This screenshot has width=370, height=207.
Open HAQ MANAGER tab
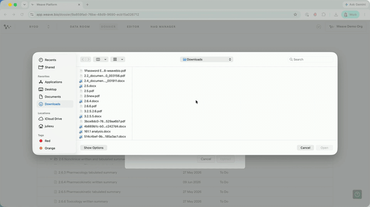163,26
